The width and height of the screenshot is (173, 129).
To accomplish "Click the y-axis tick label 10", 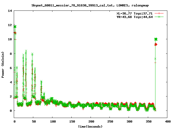I will [10, 39].
